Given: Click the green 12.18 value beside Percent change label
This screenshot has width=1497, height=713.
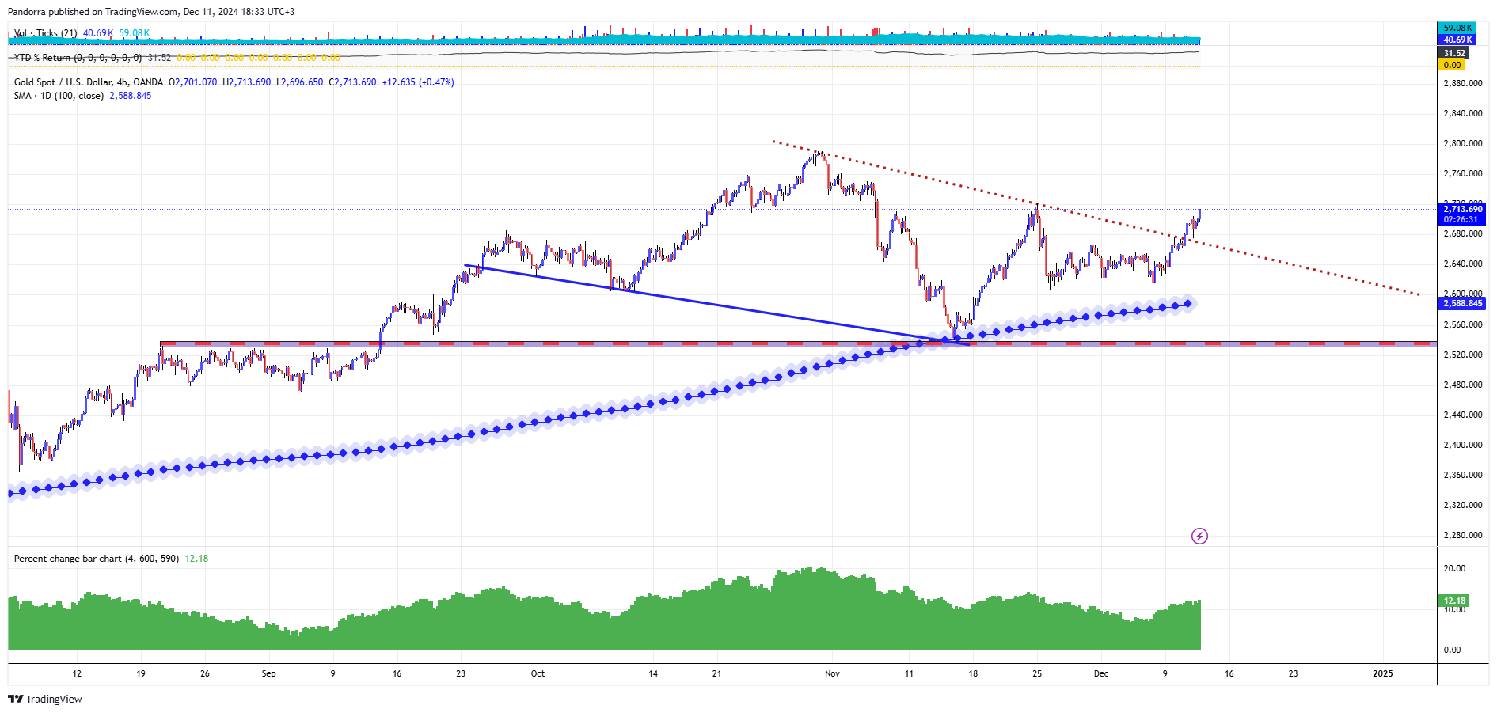Looking at the screenshot, I should (x=196, y=559).
